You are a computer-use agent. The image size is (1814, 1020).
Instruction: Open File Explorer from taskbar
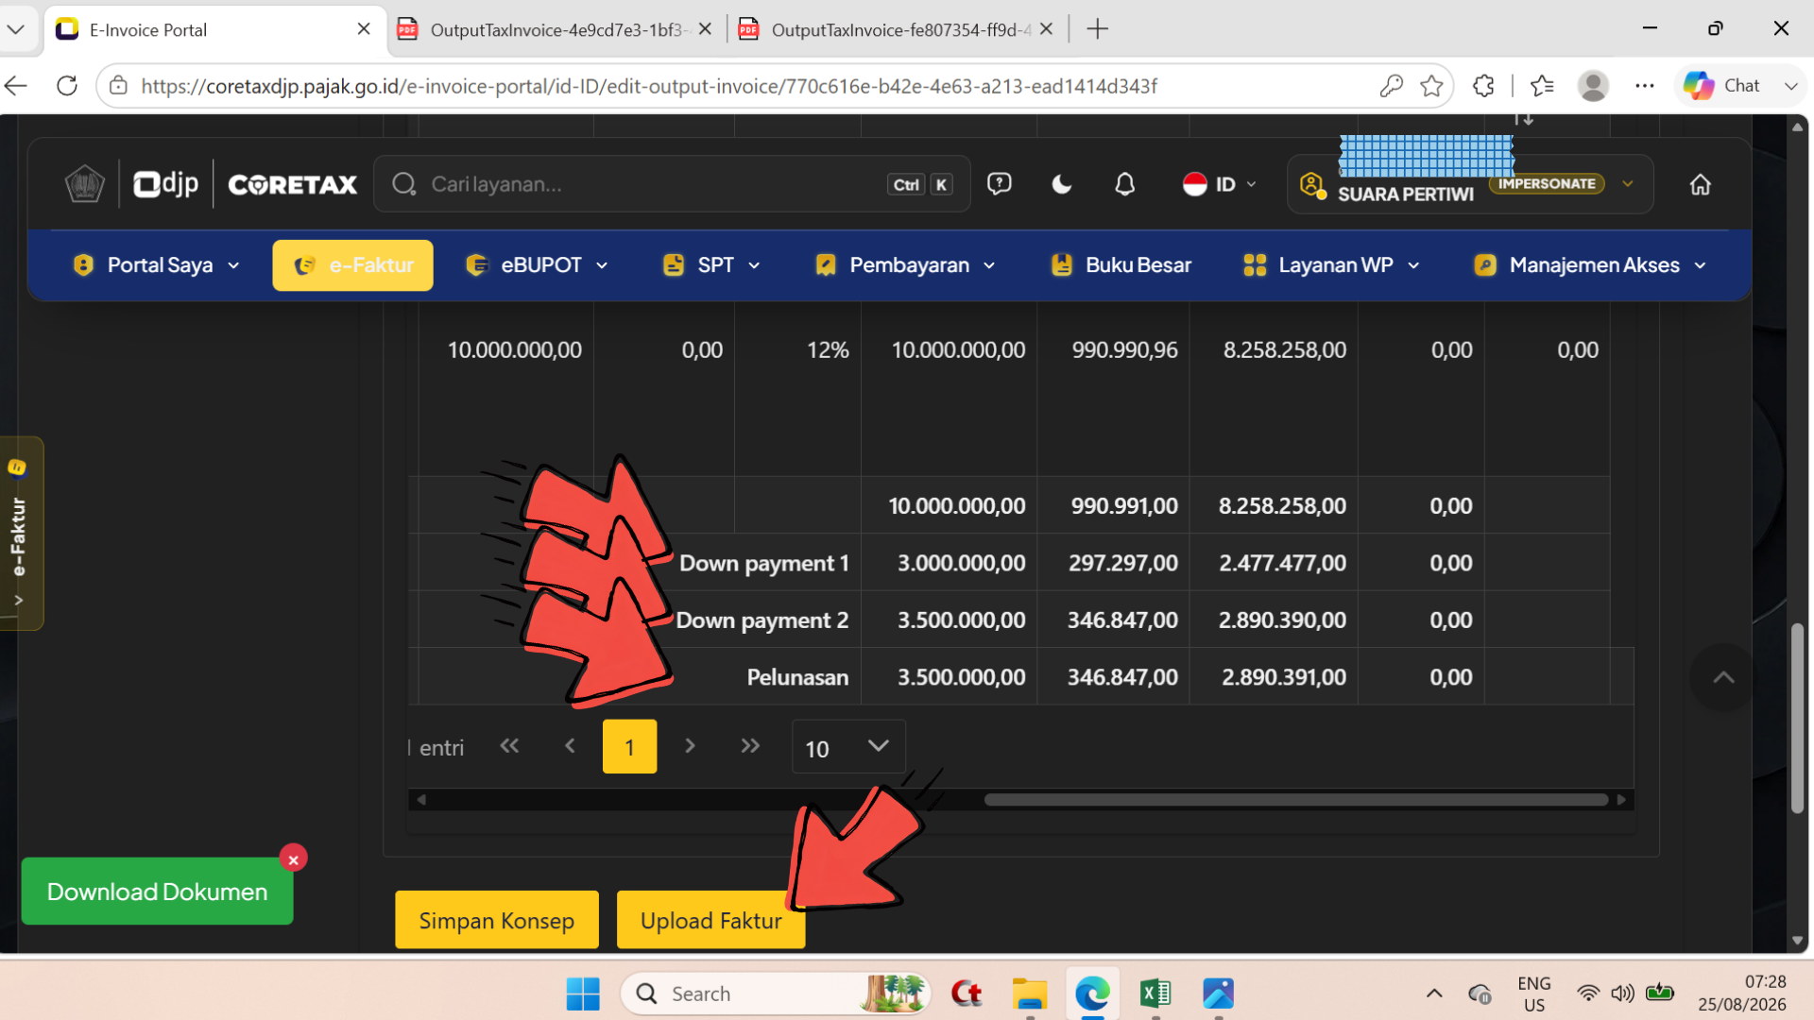point(1029,994)
